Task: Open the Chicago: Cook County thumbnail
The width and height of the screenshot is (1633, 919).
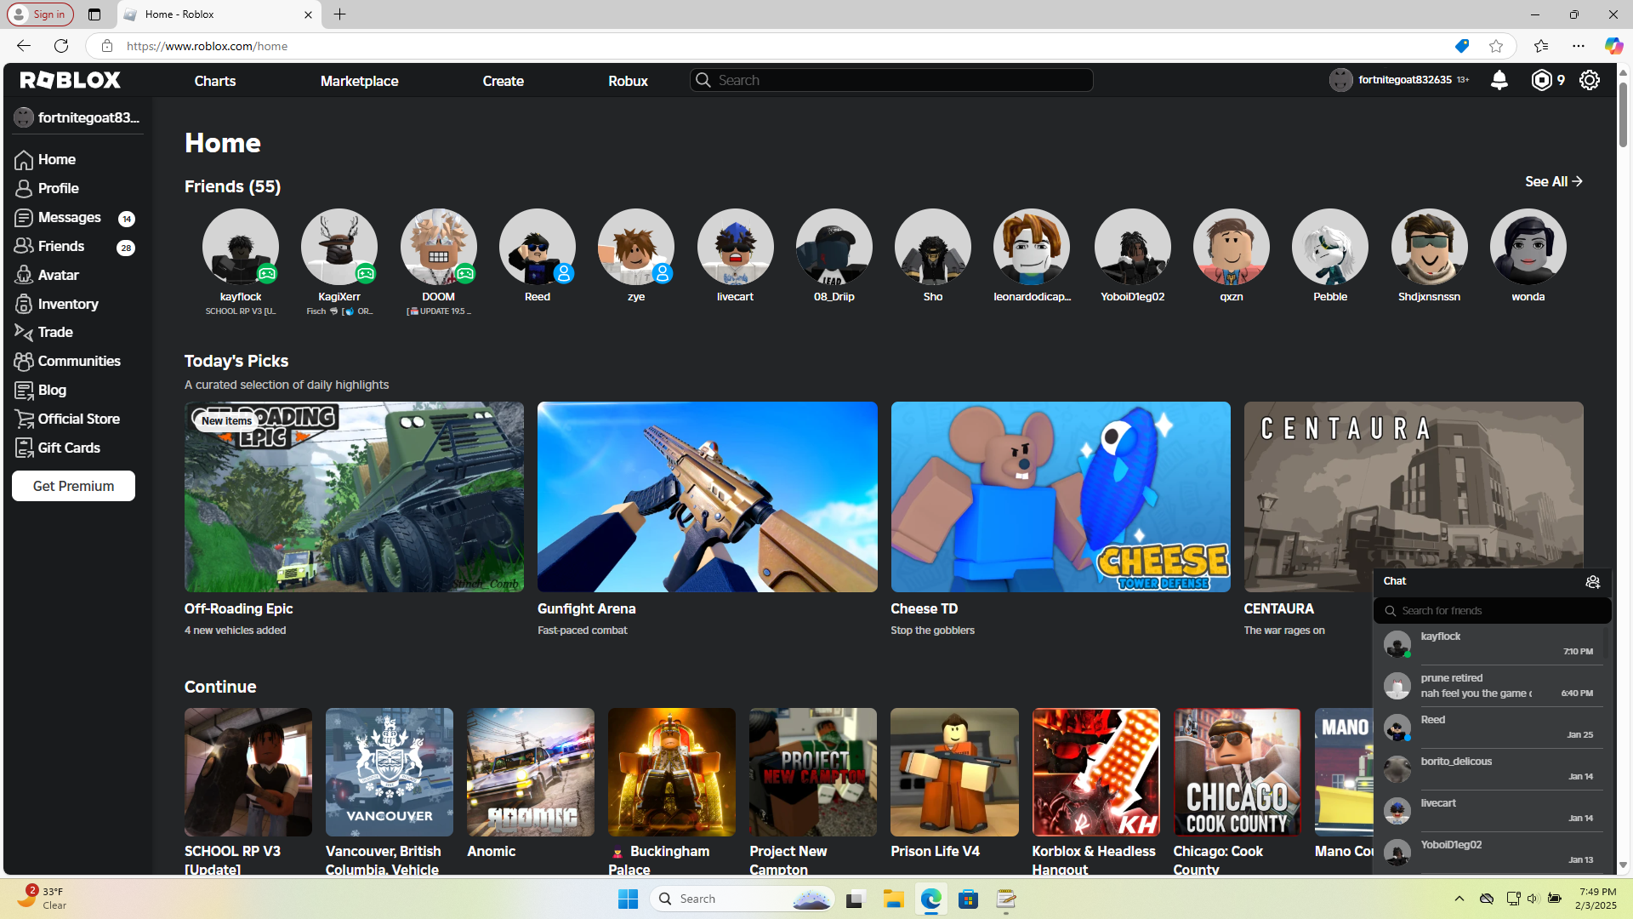Action: click(x=1238, y=772)
